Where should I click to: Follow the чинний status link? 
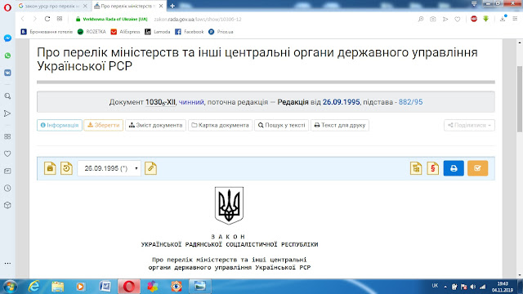tap(191, 102)
